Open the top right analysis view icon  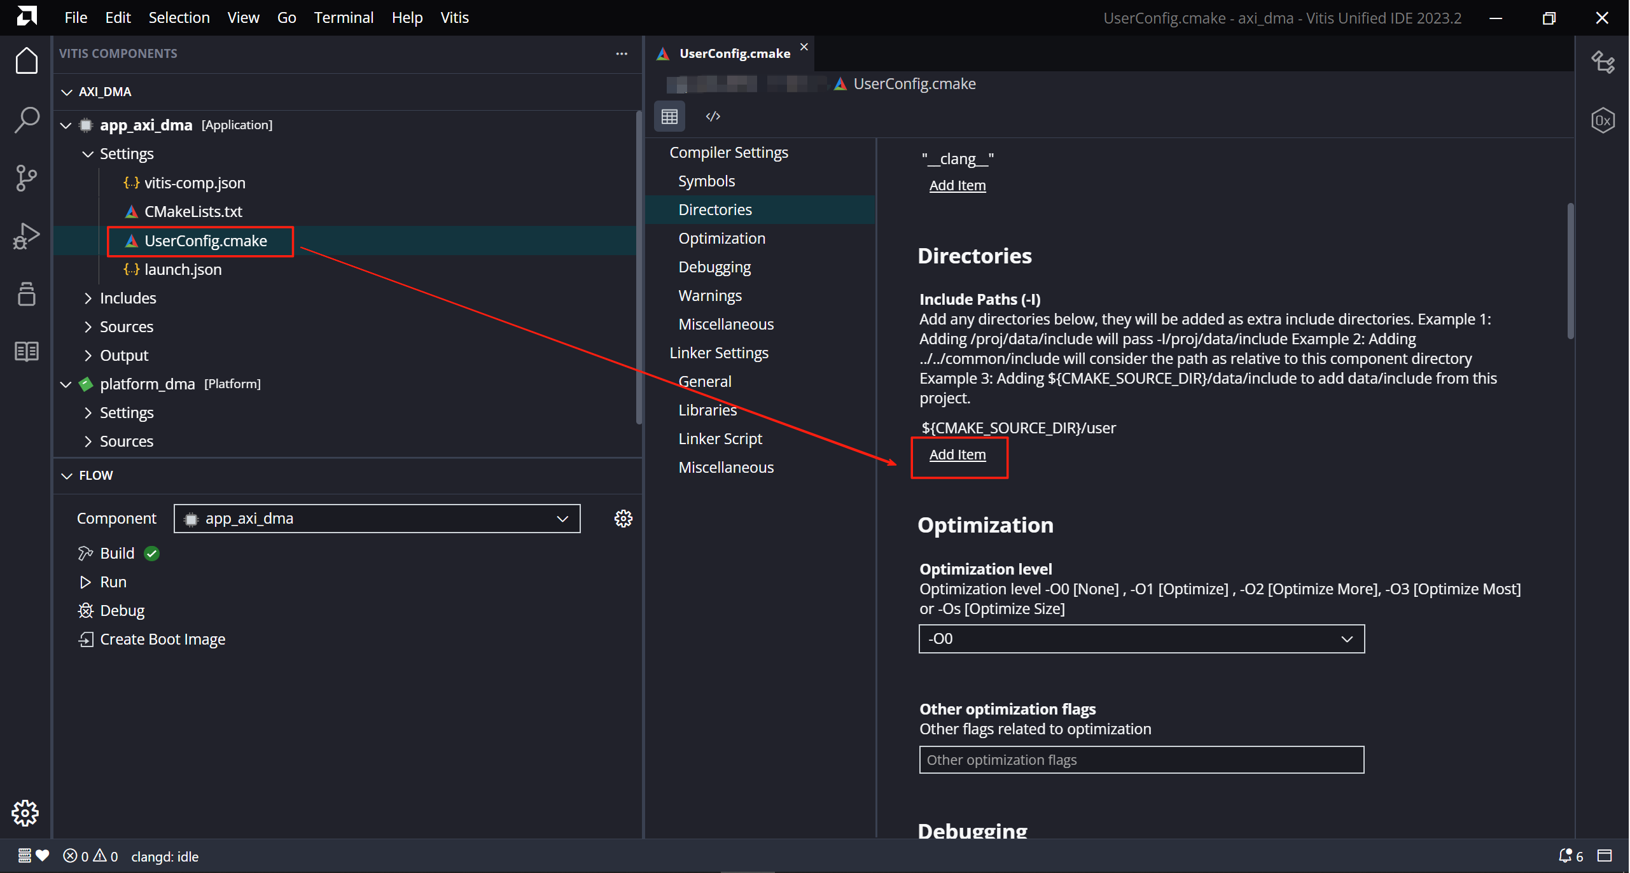[x=1603, y=62]
